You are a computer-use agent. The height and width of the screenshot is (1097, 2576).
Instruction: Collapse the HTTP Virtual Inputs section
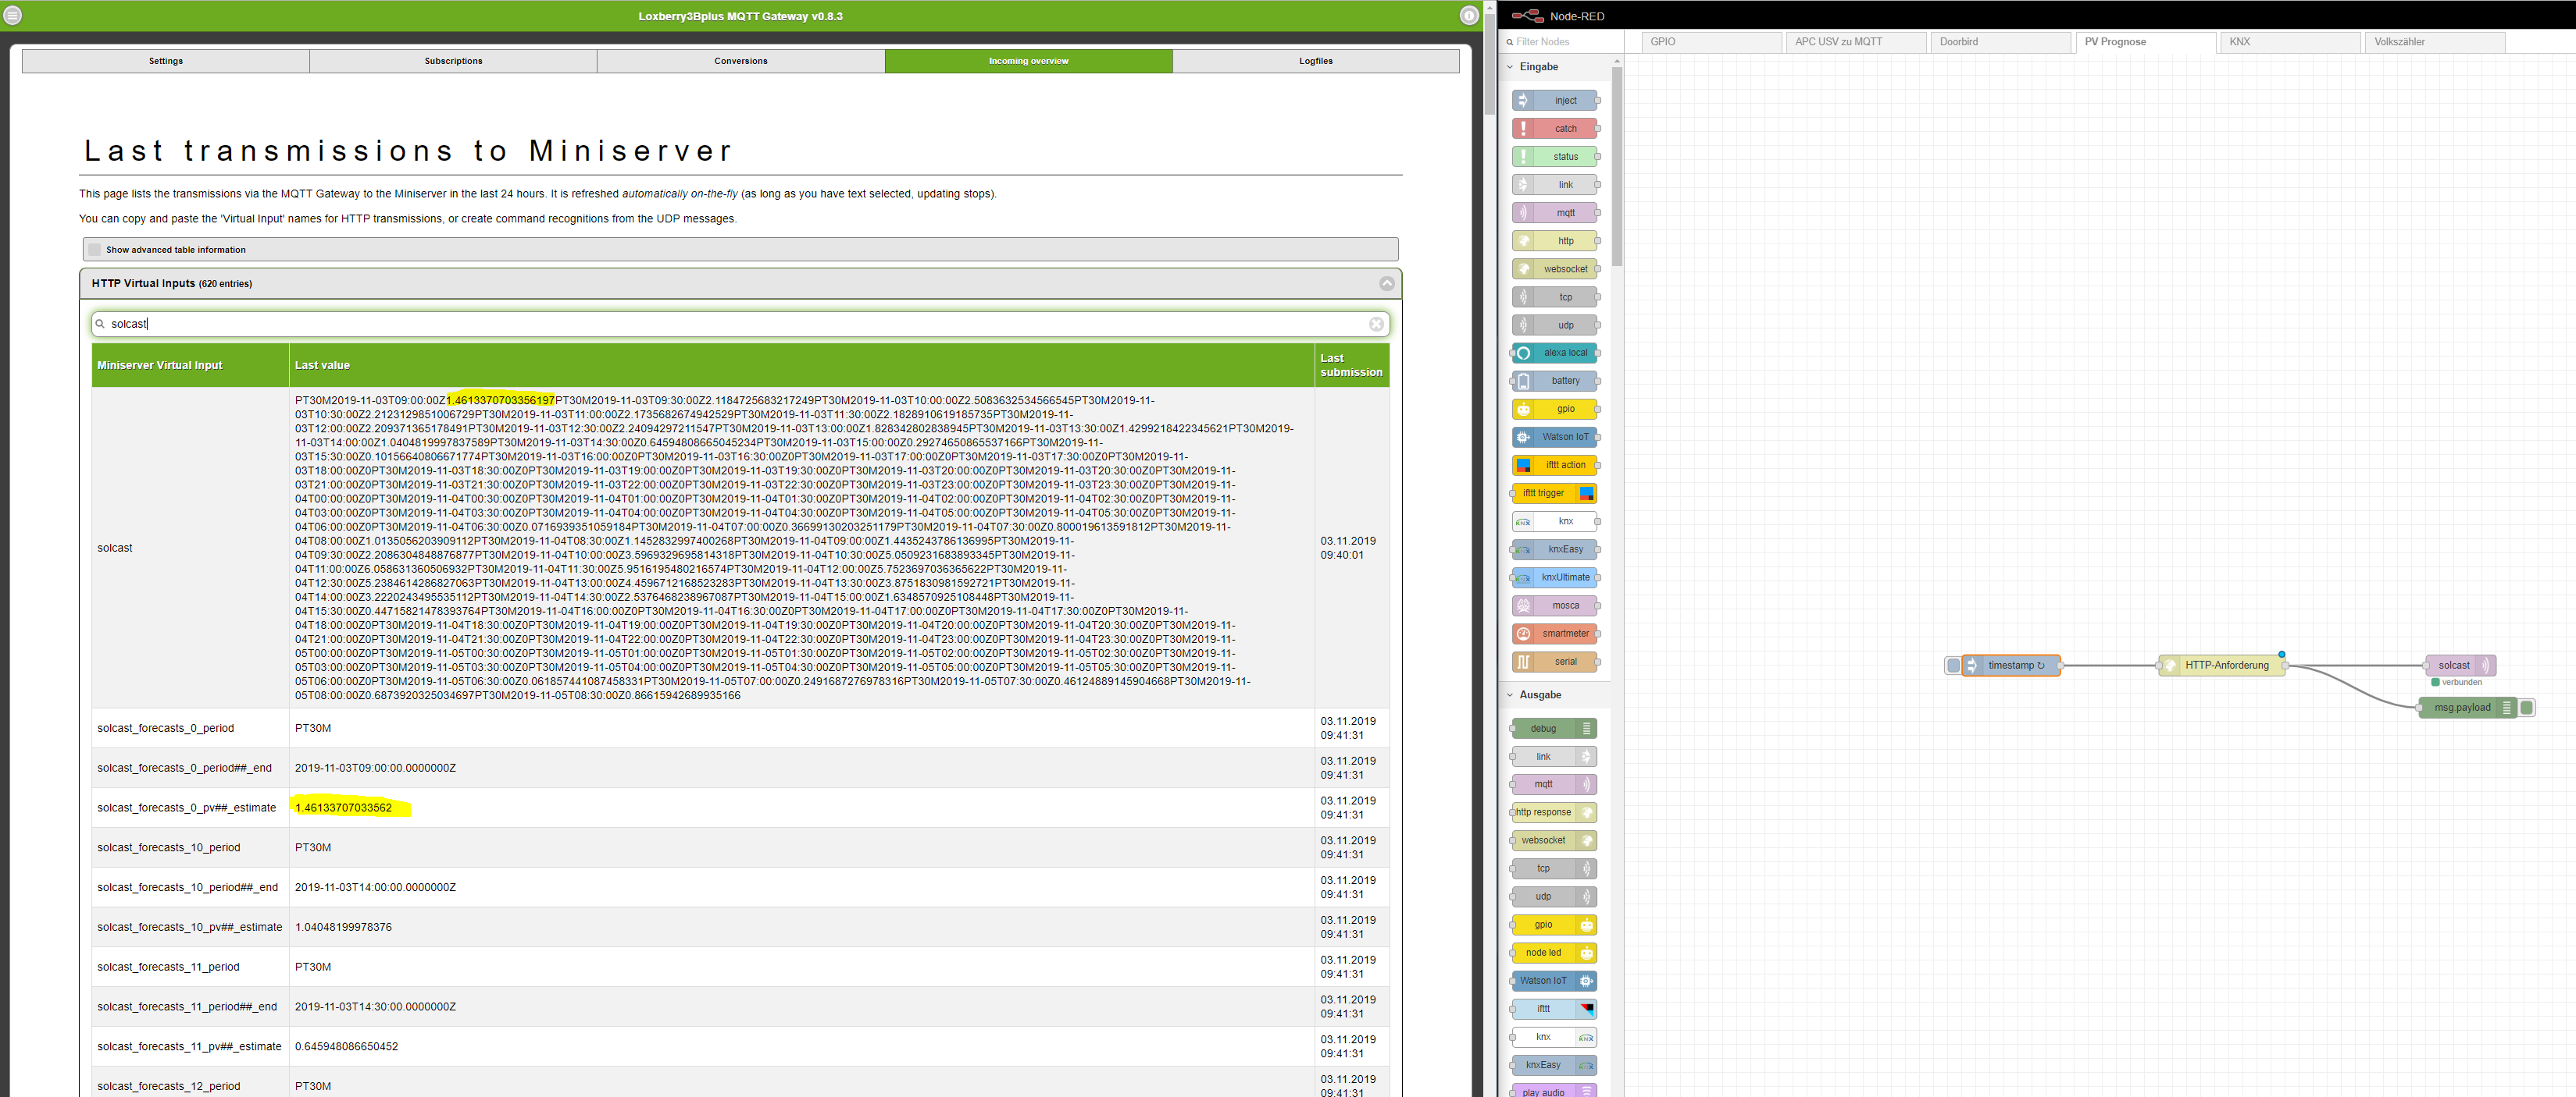click(x=1386, y=284)
